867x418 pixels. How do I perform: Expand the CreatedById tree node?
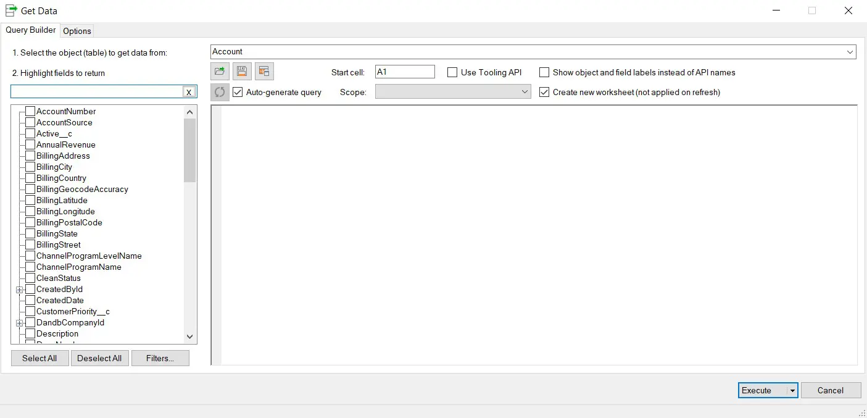pyautogui.click(x=19, y=290)
